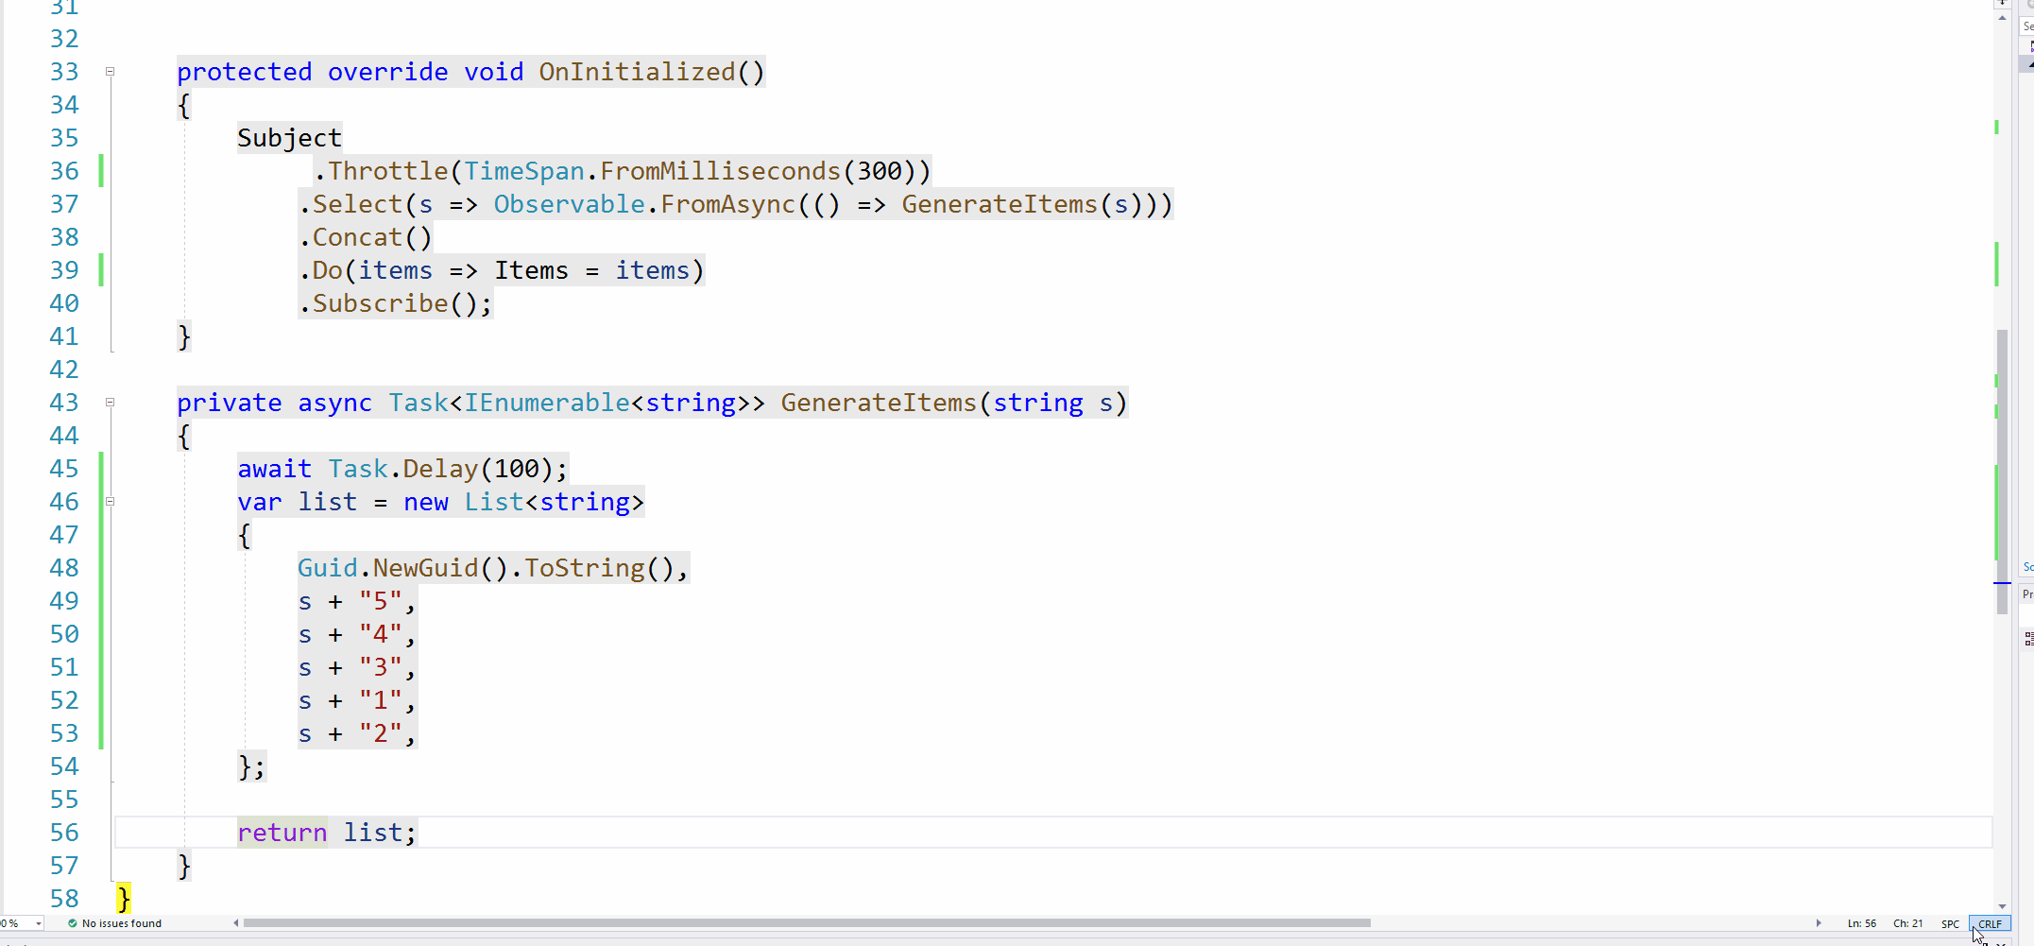Click the editor splitter handle above the scrollbar
Viewport: 2034px width, 946px height.
click(2002, 4)
